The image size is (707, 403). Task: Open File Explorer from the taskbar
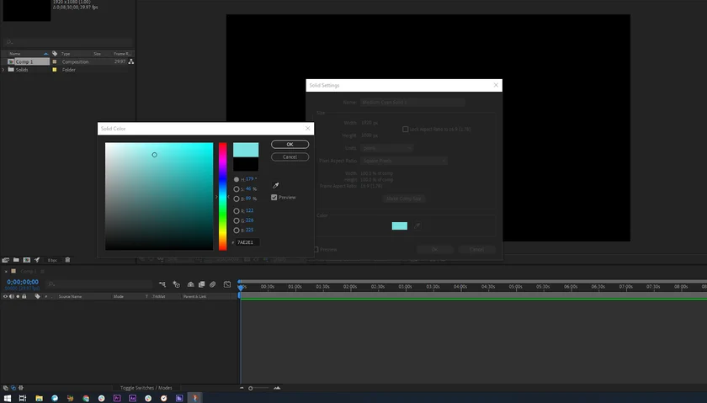[x=39, y=397]
